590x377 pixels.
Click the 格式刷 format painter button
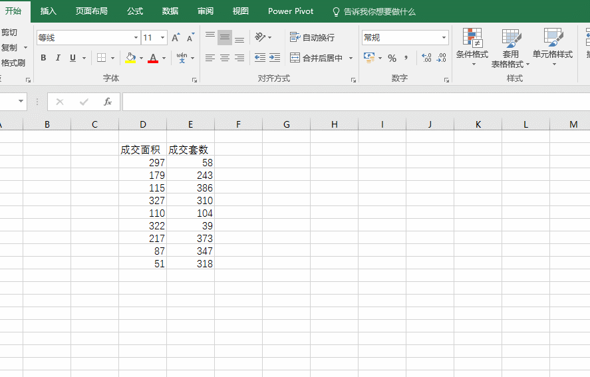13,63
